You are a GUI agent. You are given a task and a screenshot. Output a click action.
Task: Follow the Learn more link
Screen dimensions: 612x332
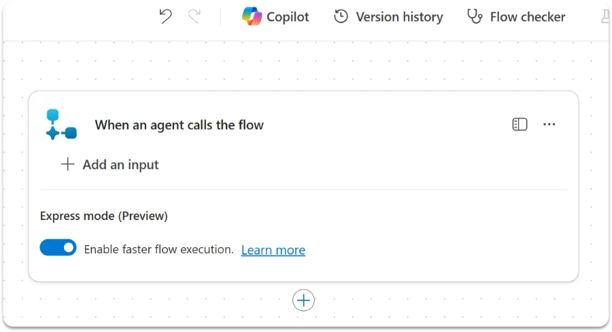(x=273, y=250)
